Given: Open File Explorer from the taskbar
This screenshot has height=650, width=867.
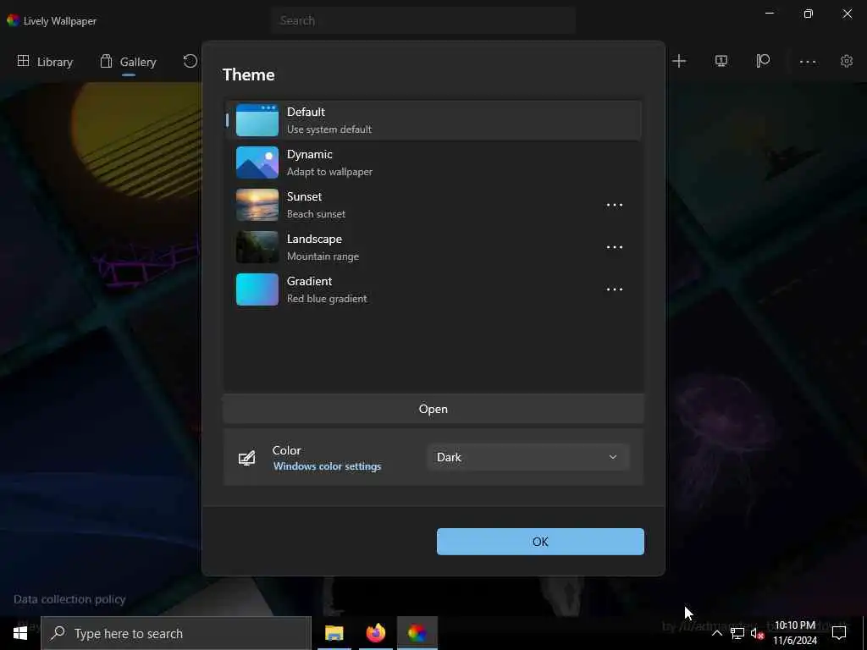Looking at the screenshot, I should [334, 633].
